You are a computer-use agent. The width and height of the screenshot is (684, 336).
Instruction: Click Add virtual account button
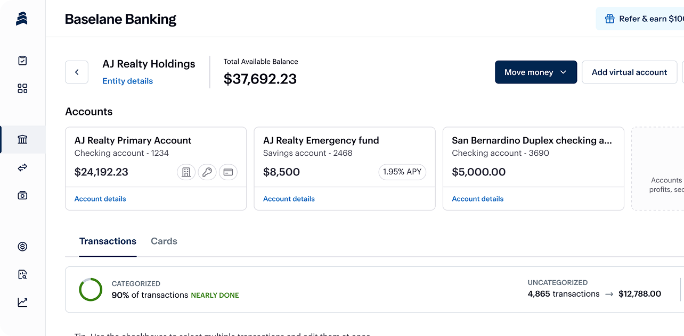[x=629, y=72]
